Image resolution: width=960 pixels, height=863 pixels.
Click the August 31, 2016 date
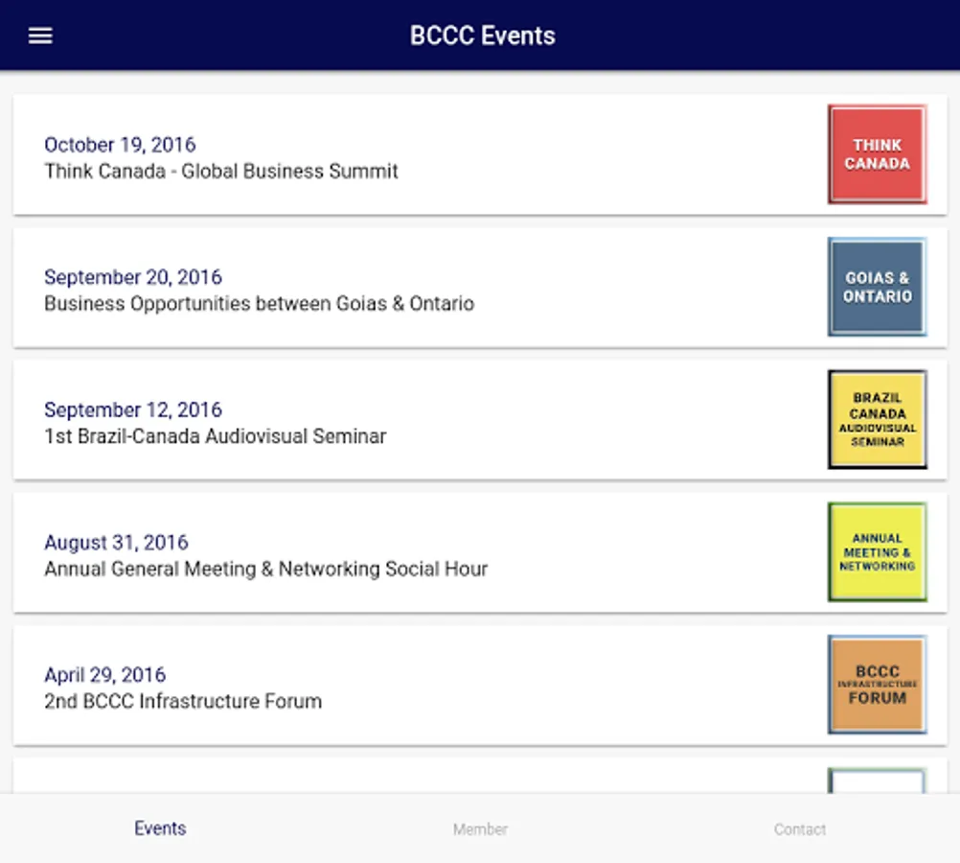tap(116, 542)
